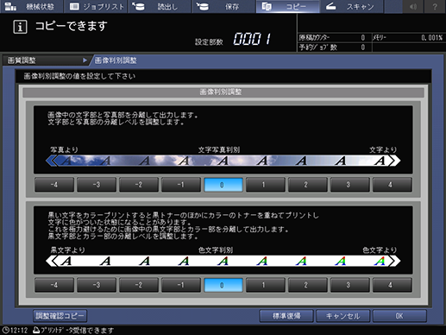Set black/color text level to 3
The height and width of the screenshot is (335, 446).
click(350, 285)
